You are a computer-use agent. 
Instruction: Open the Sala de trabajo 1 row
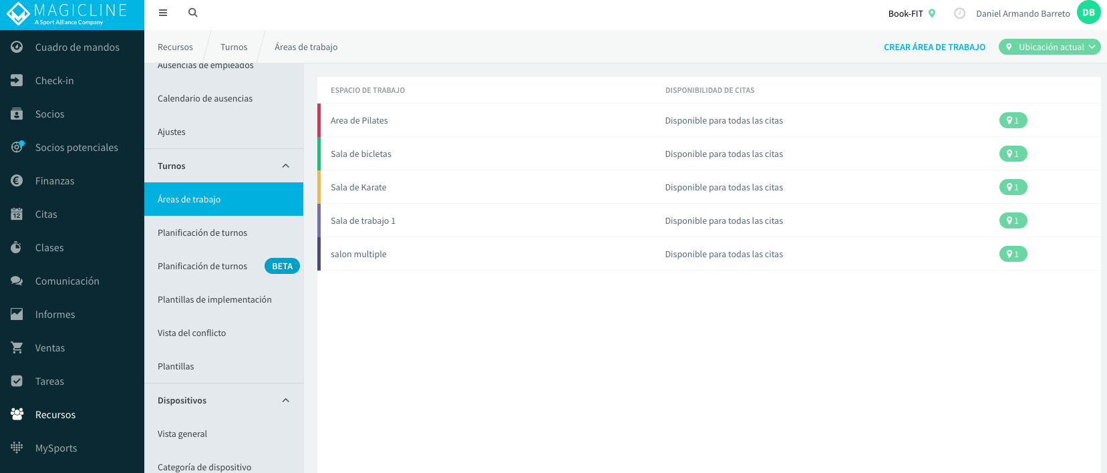click(709, 220)
